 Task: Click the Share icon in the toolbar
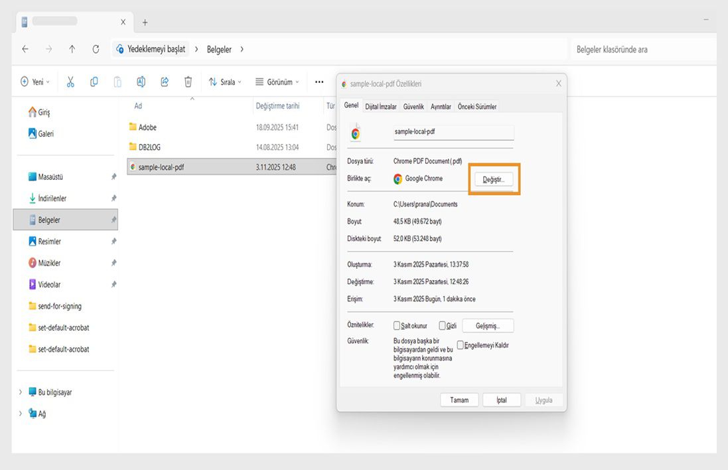[x=165, y=81]
